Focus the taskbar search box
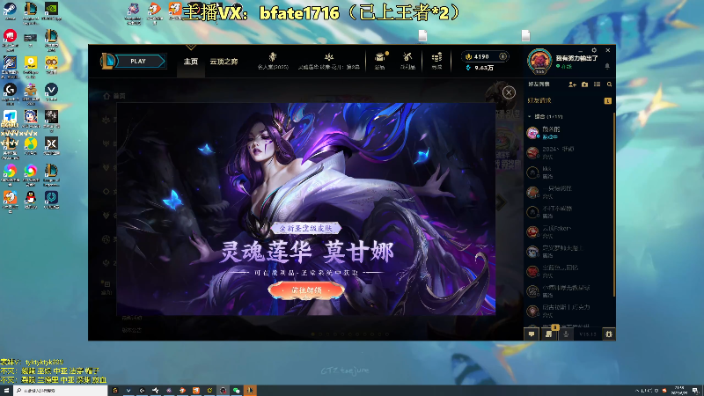The image size is (704, 396). [x=60, y=391]
